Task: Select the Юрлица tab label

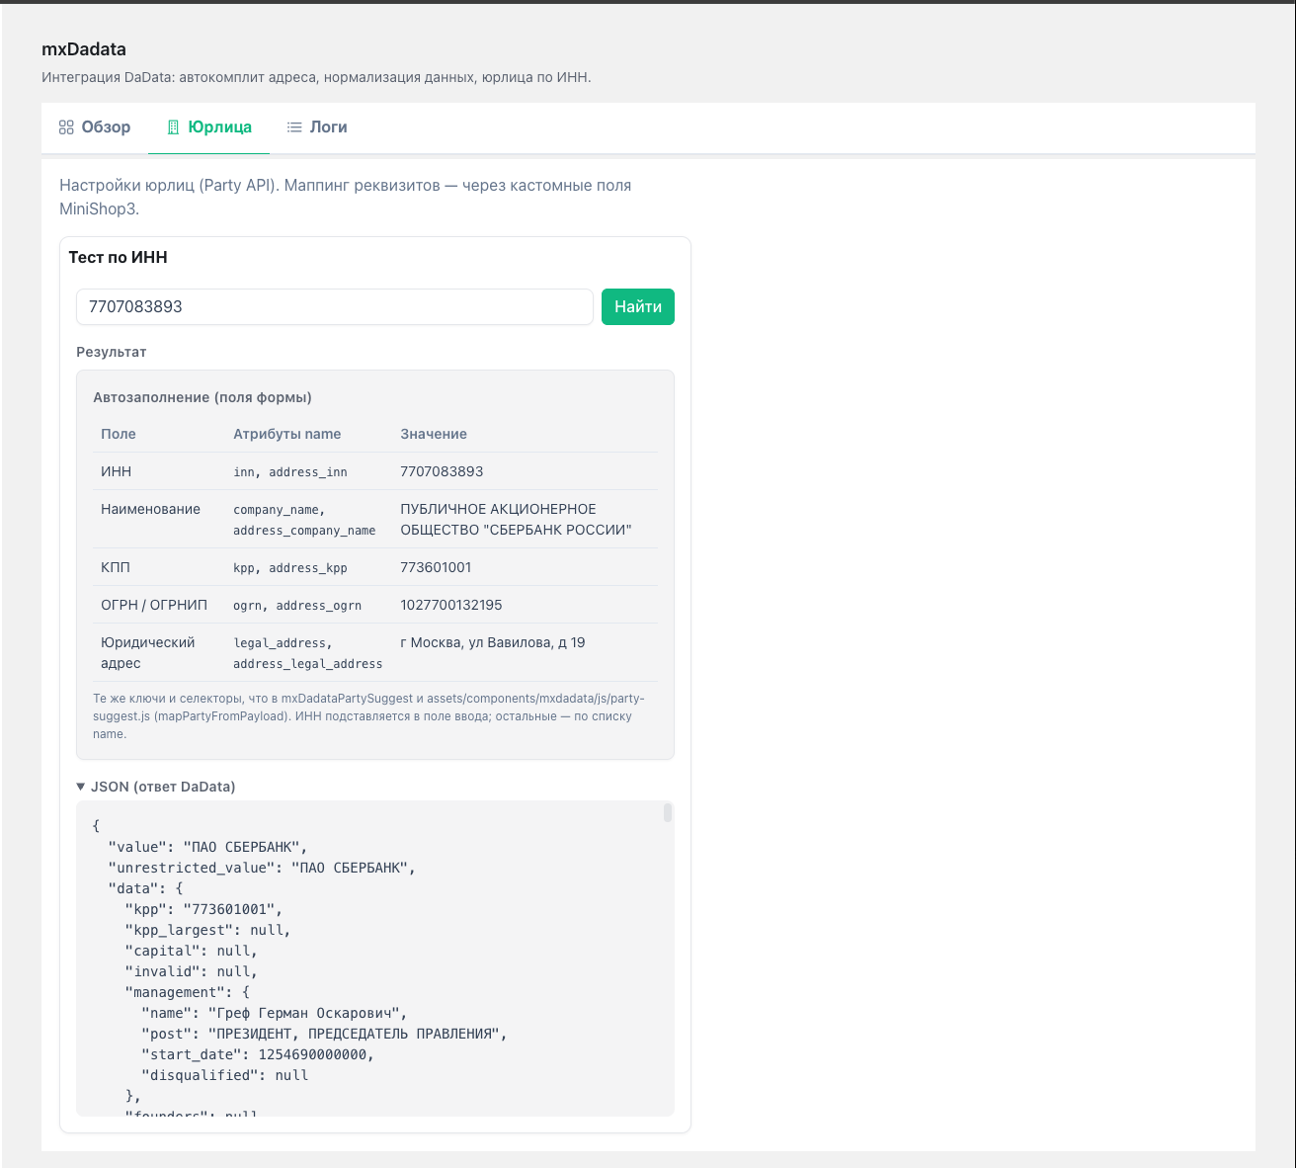Action: 219,127
